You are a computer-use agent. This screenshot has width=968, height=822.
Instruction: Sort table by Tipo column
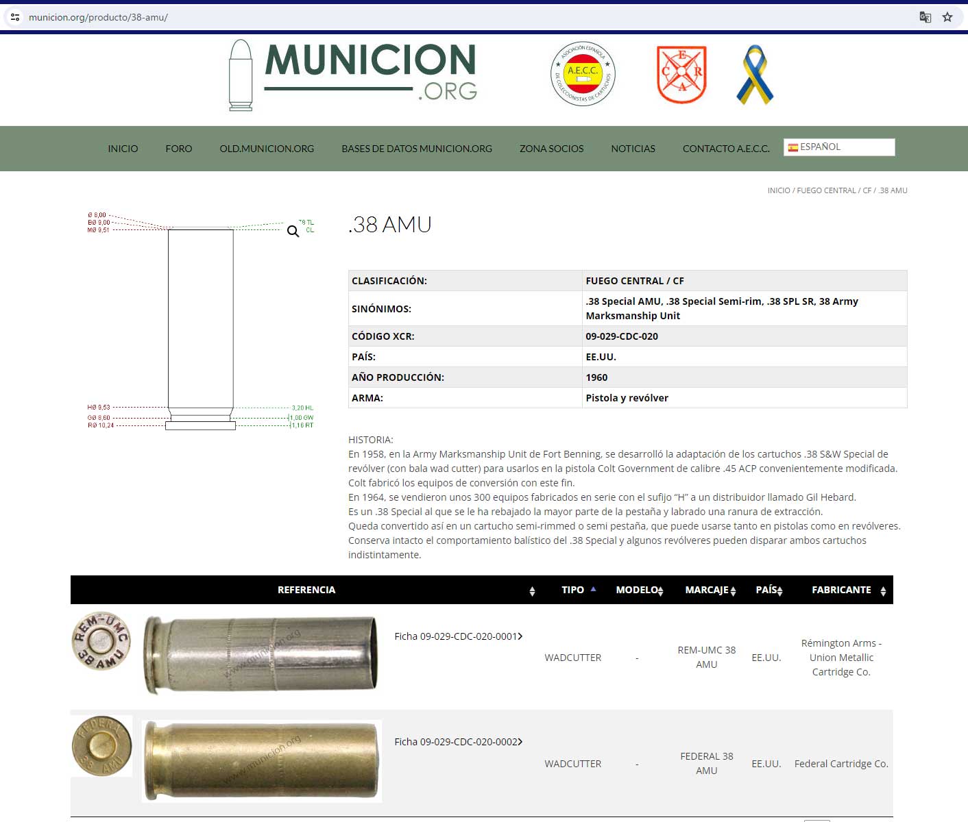click(572, 590)
